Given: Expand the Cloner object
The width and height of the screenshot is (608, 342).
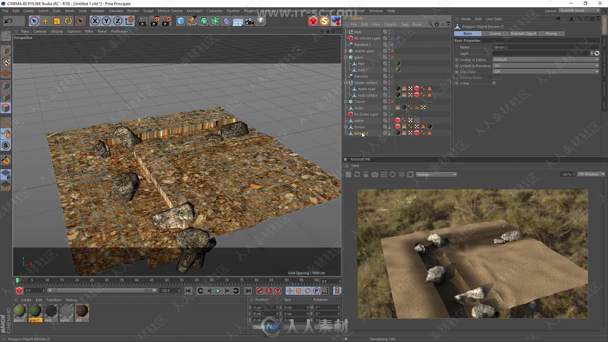Looking at the screenshot, I should pyautogui.click(x=346, y=102).
